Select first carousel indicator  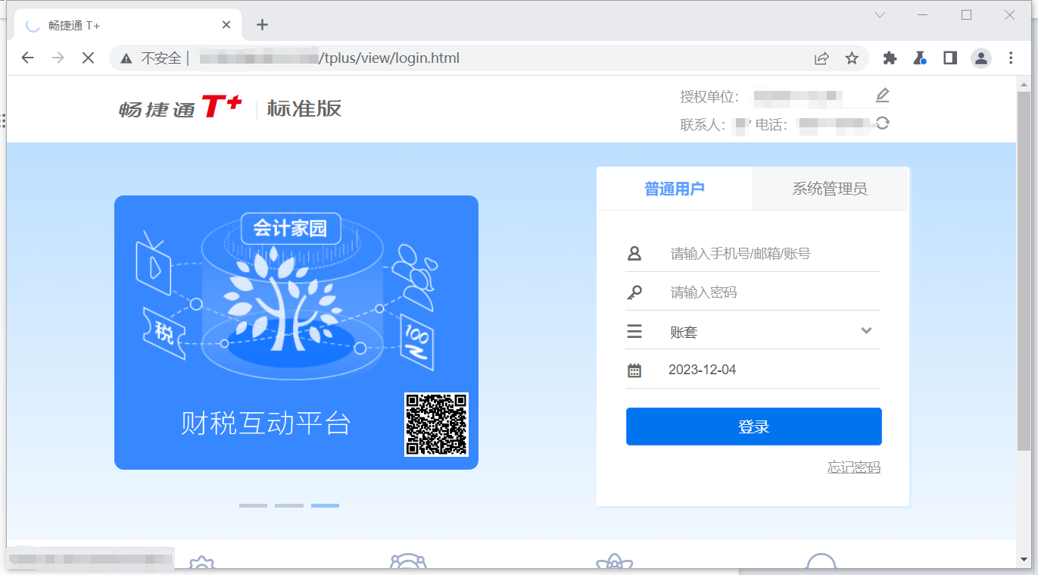253,505
